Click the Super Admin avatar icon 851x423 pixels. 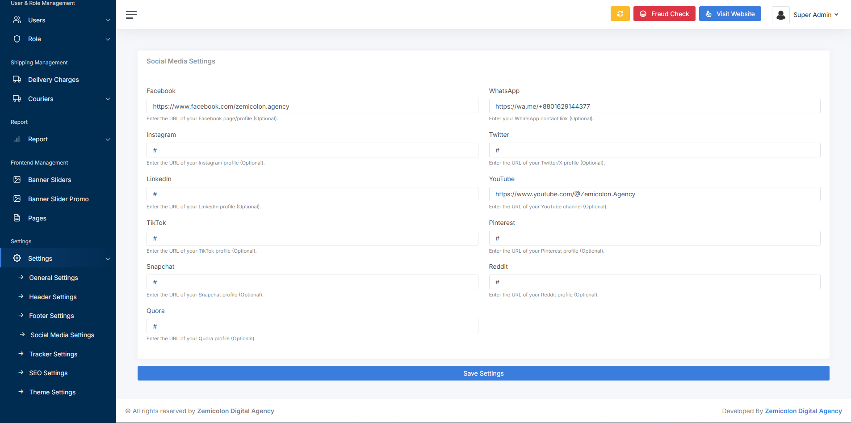(x=780, y=15)
